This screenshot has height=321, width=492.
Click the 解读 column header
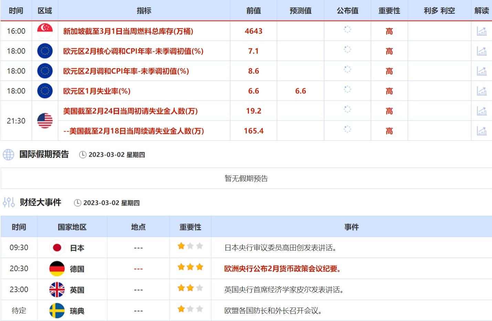pos(481,11)
